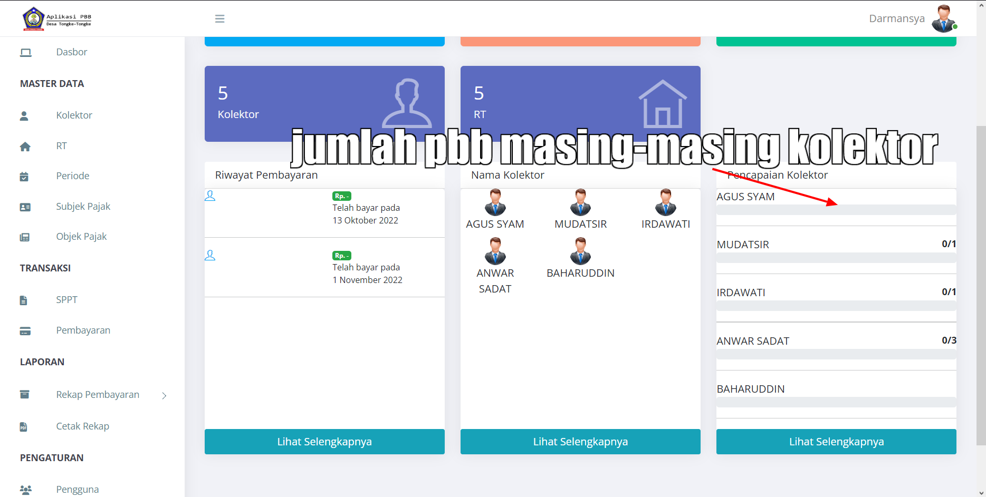The height and width of the screenshot is (497, 986).
Task: Open Periode via its calendar icon
Action: 25,176
